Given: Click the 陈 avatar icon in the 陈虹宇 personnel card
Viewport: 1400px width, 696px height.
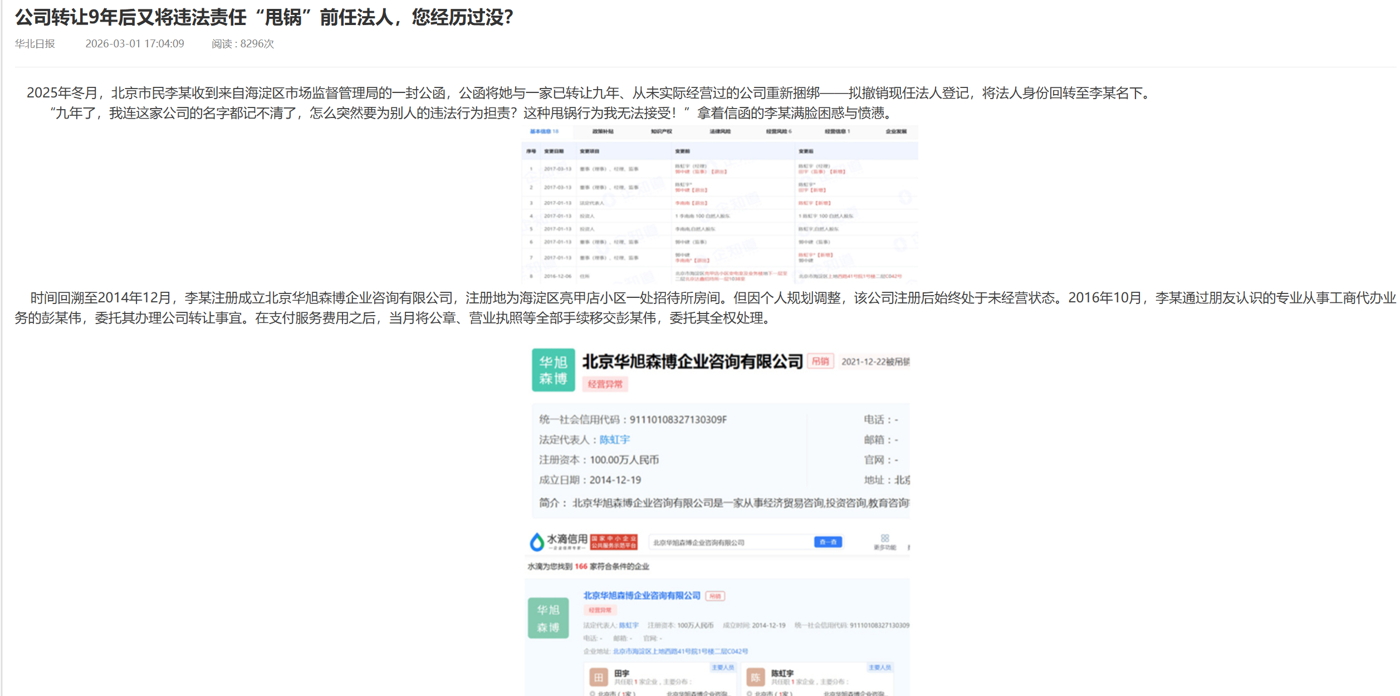Looking at the screenshot, I should [755, 677].
